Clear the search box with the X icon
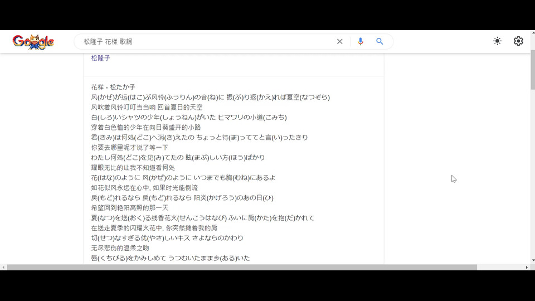The image size is (535, 301). [339, 42]
